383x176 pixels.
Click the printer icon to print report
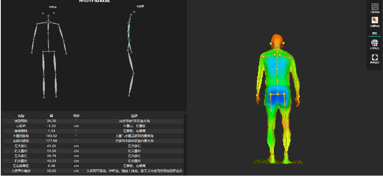click(374, 43)
